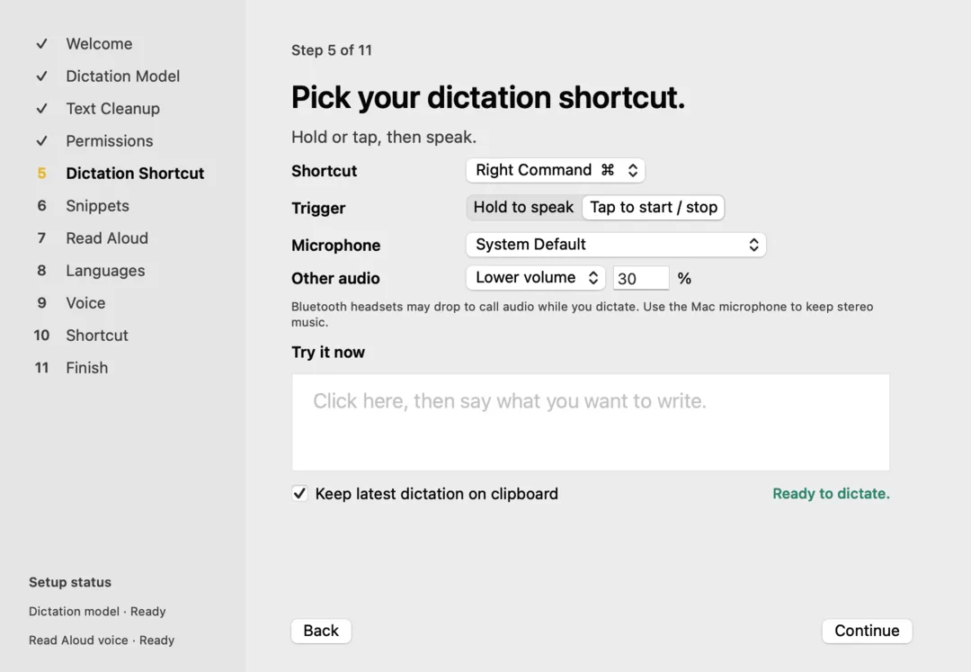Image resolution: width=971 pixels, height=672 pixels.
Task: Click the checkmark icon beside Welcome
Action: [x=41, y=44]
